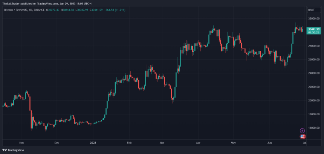Image resolution: width=324 pixels, height=154 pixels.
Task: Open the USDT currency selector
Action: 311,10
